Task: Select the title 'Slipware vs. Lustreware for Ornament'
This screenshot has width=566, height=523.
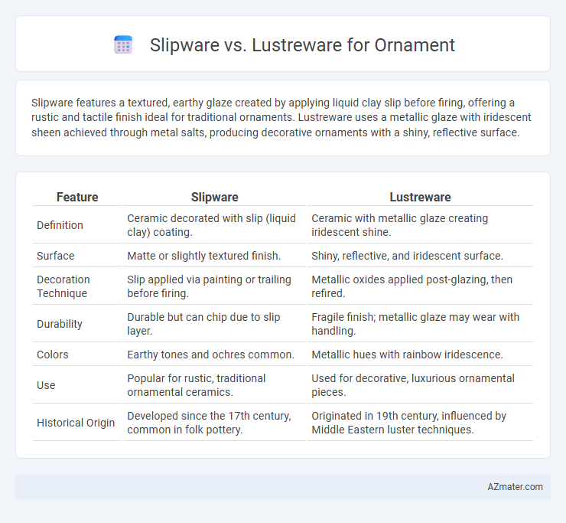Action: pos(302,45)
